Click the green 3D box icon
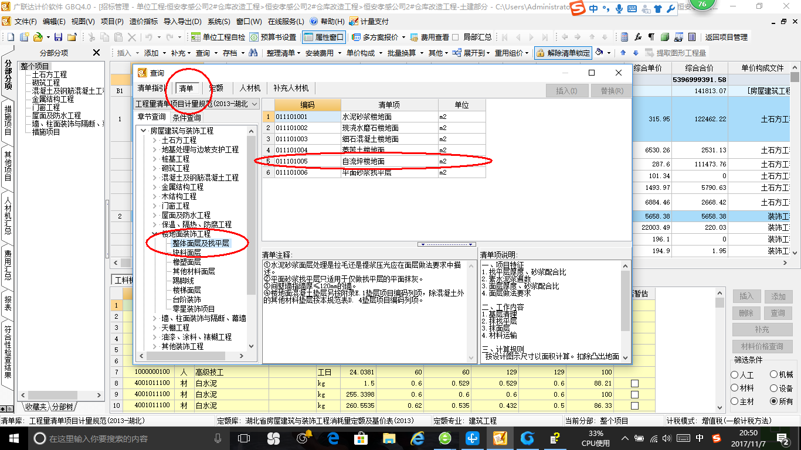This screenshot has height=450, width=801. coord(665,37)
